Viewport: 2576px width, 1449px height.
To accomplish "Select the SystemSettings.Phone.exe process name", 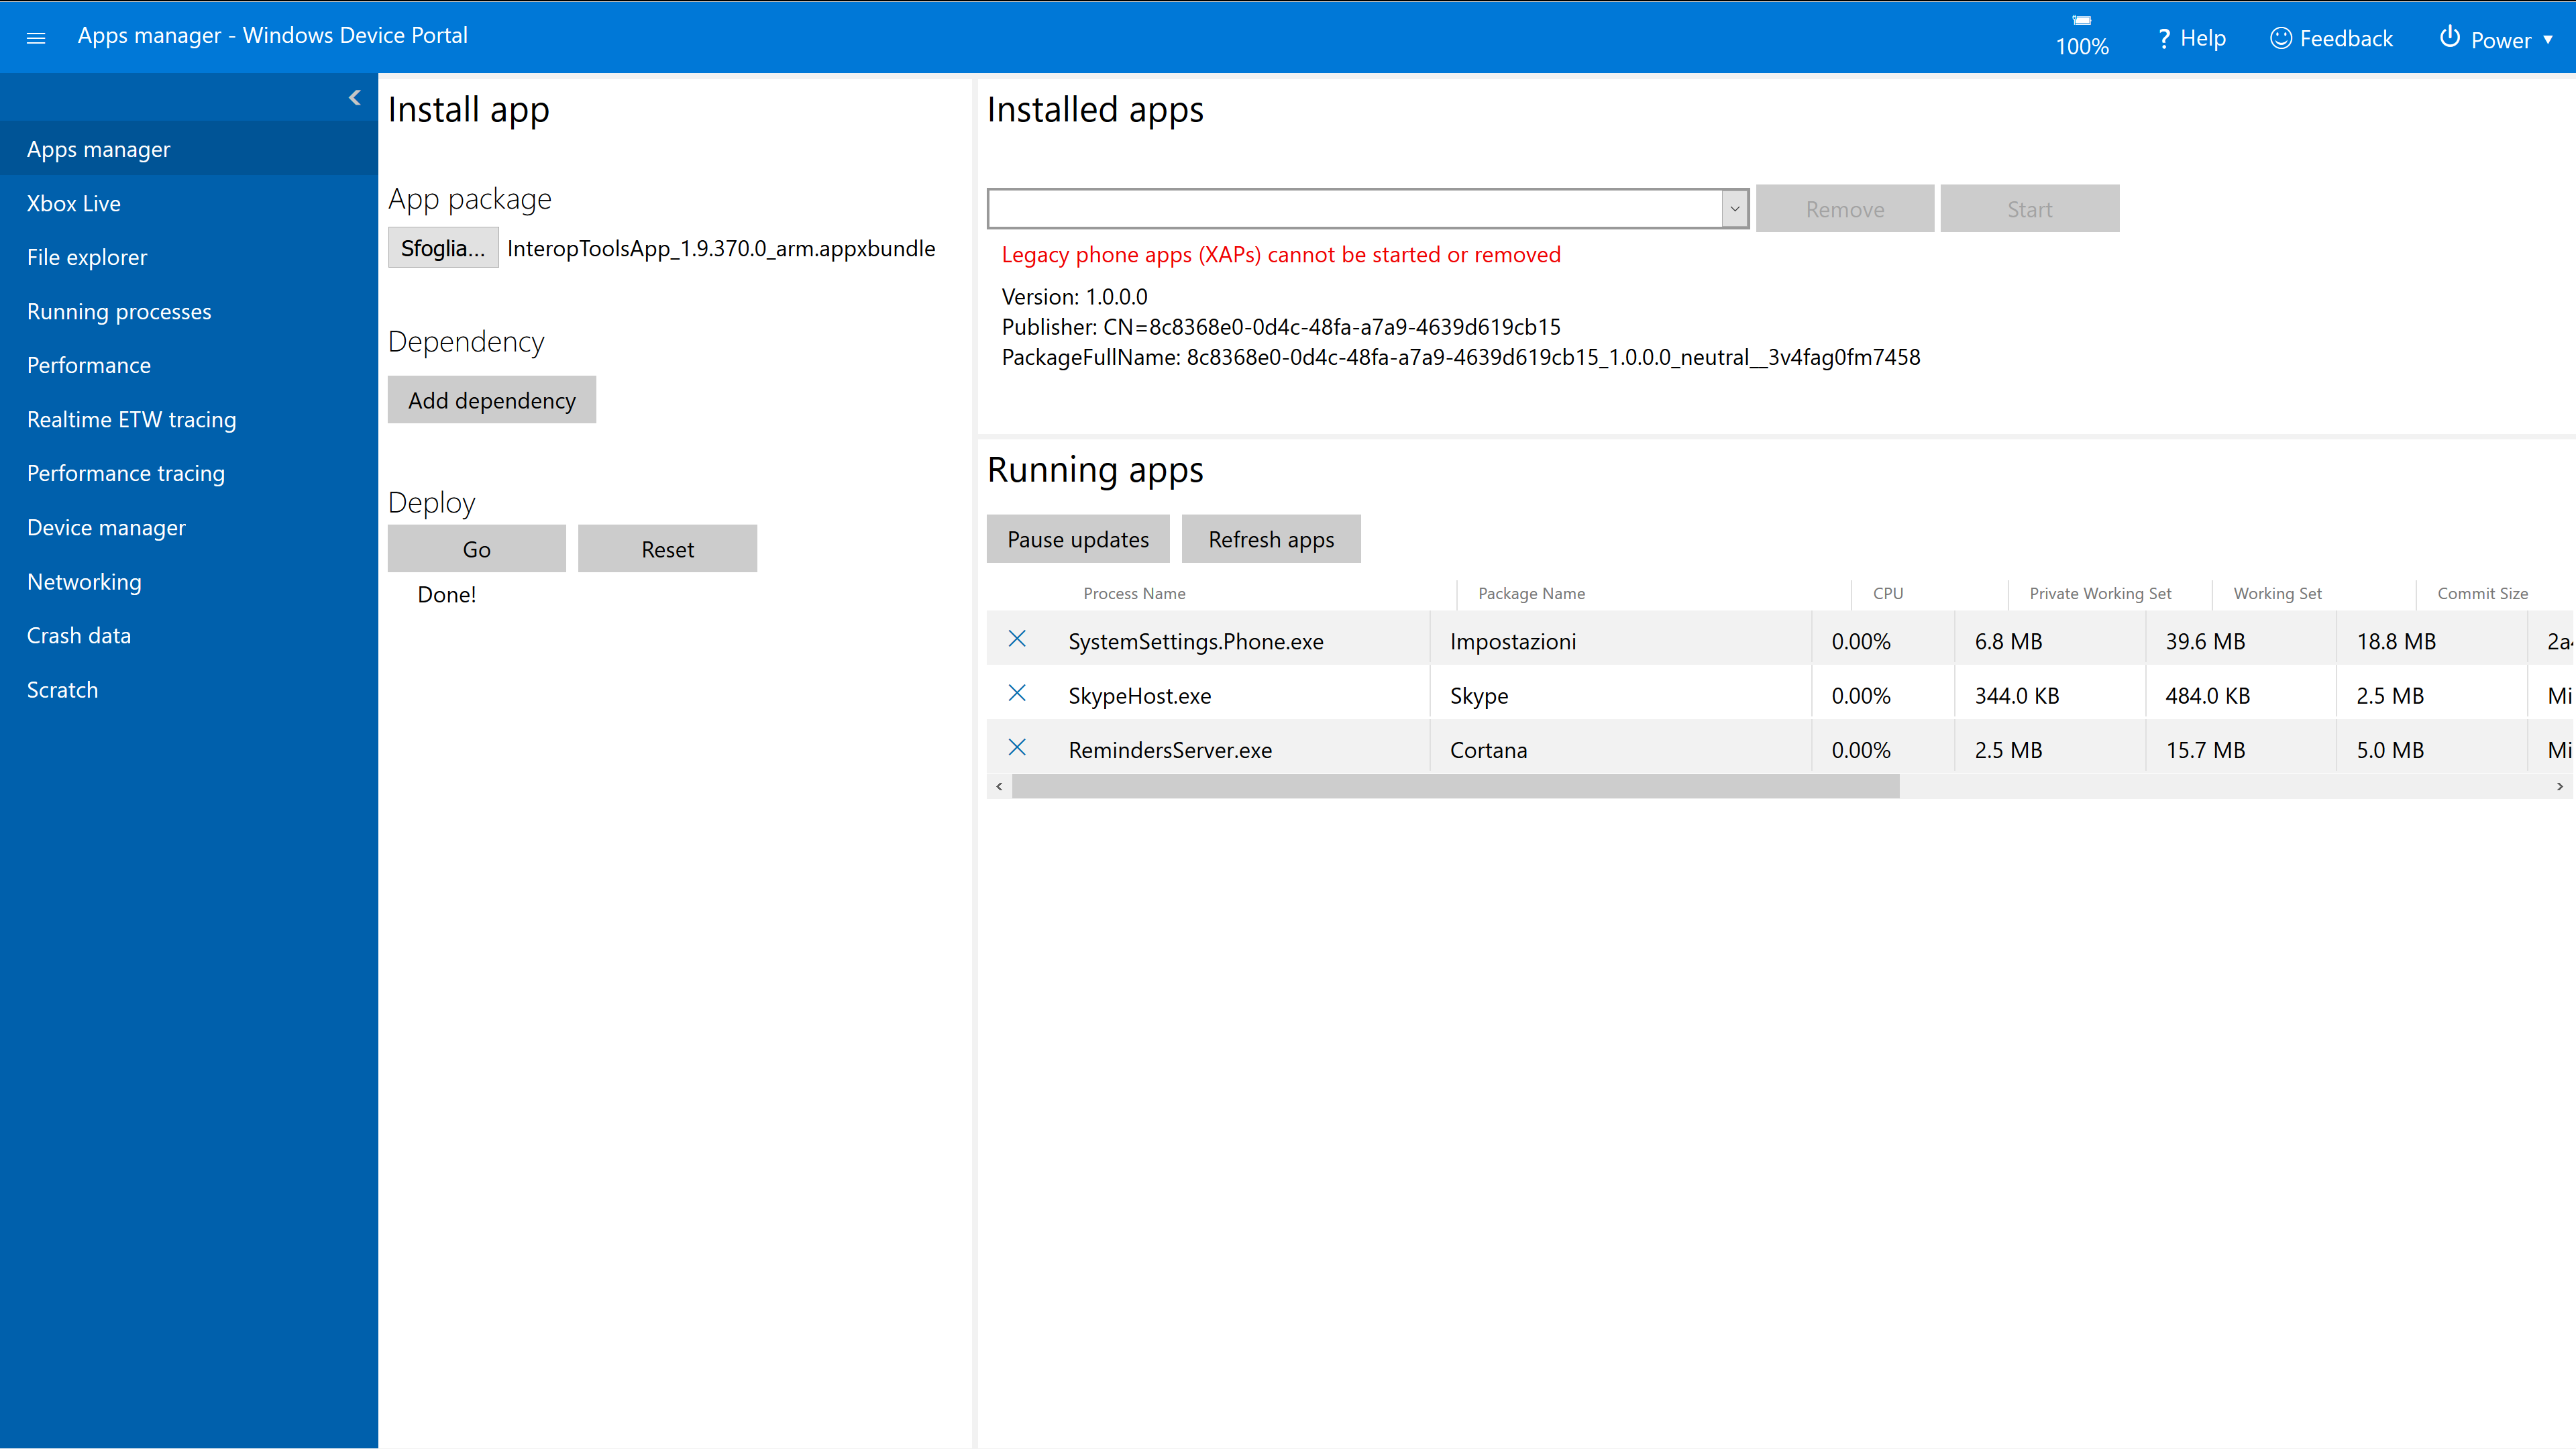I will click(x=1195, y=641).
